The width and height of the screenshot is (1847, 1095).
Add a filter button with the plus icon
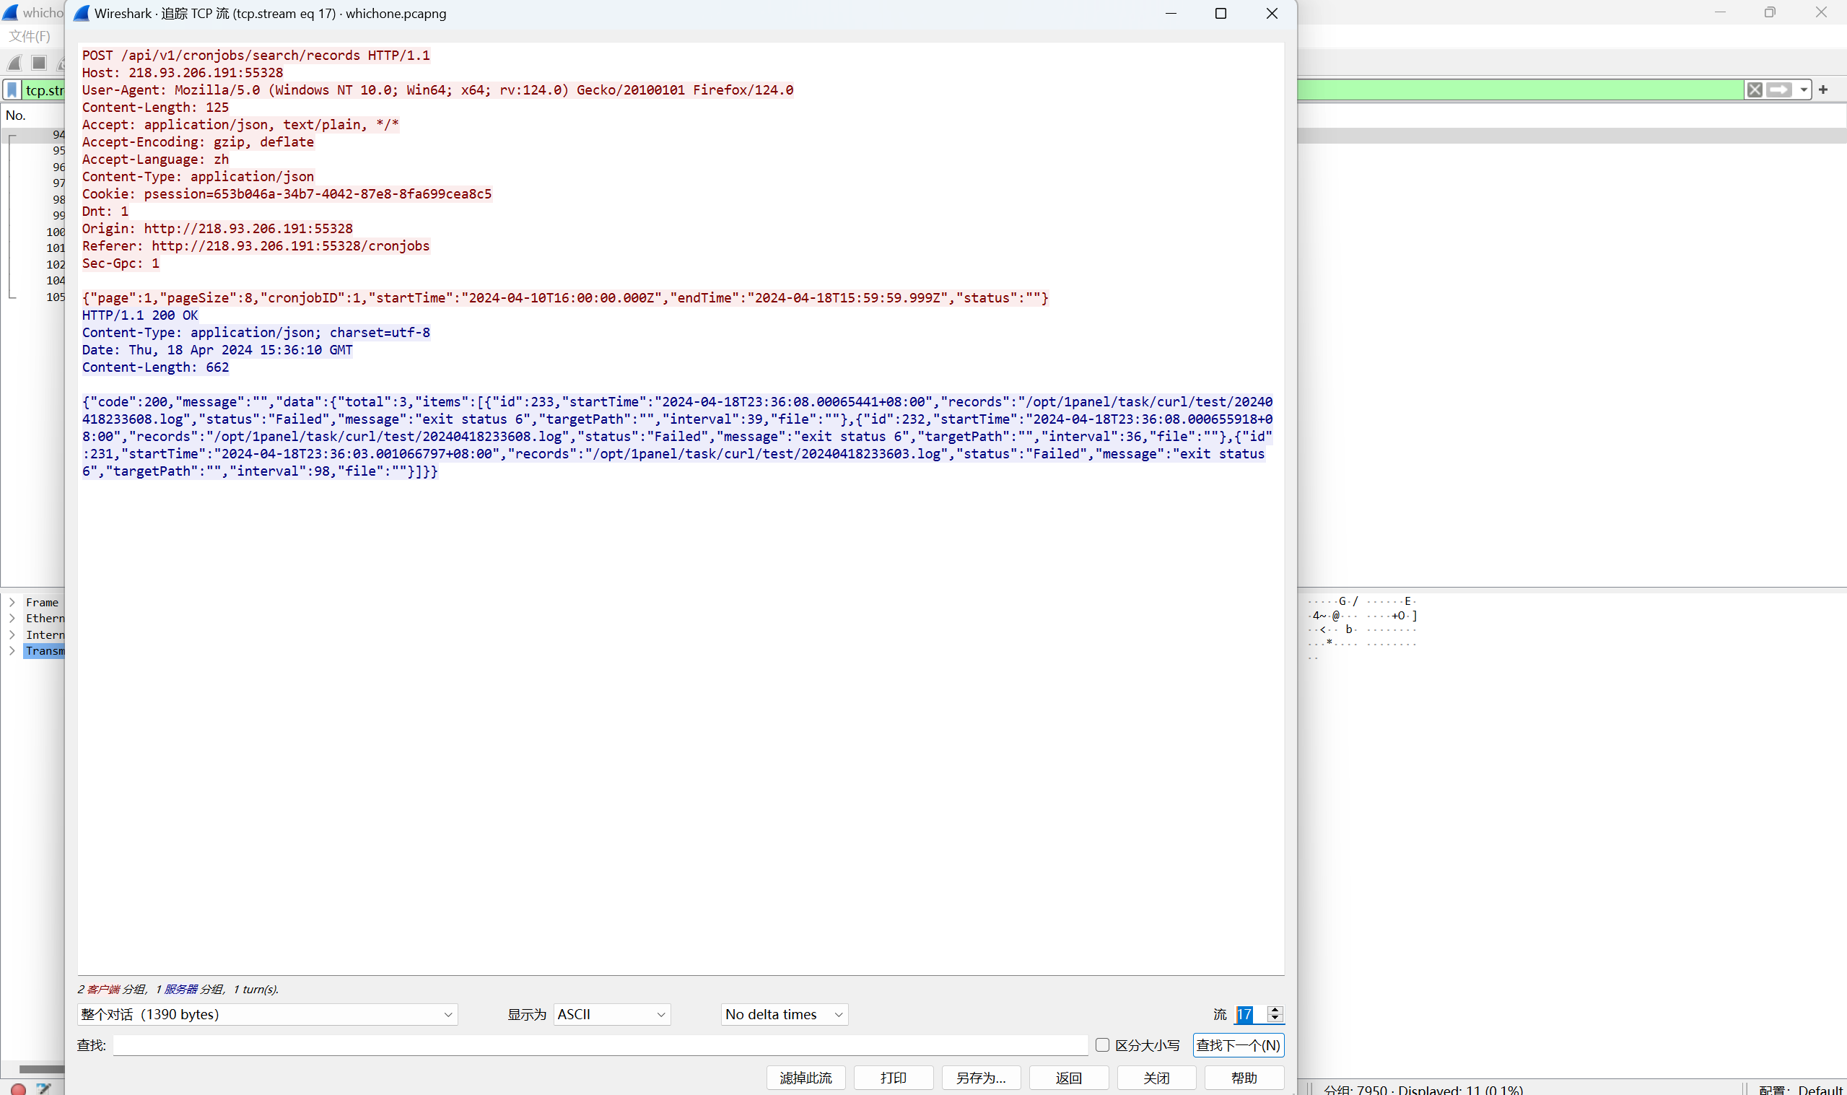click(1823, 90)
